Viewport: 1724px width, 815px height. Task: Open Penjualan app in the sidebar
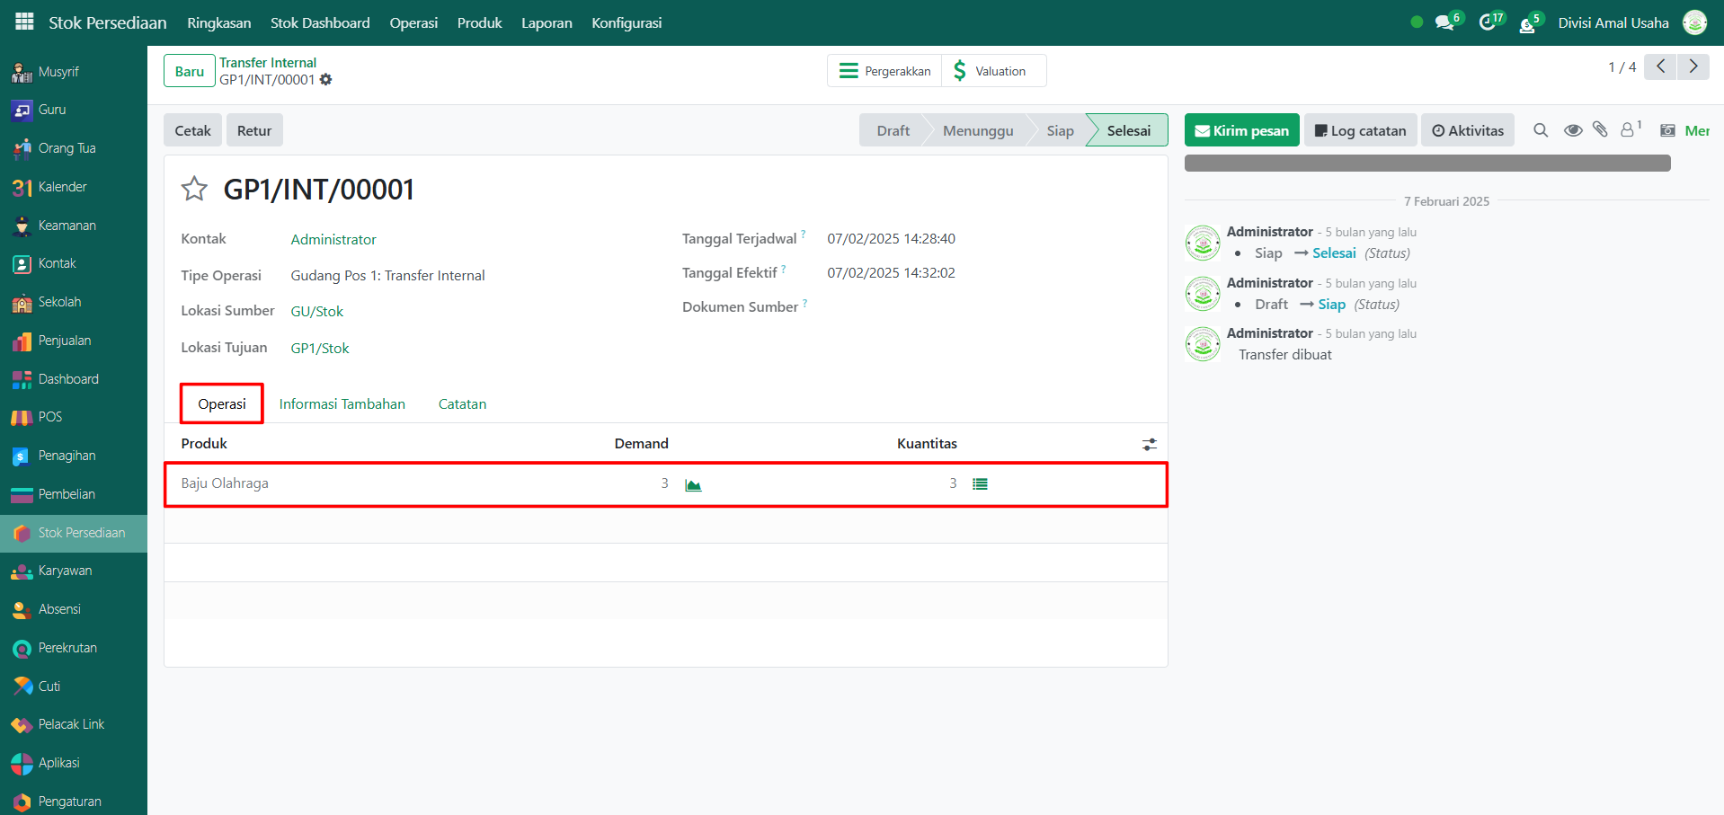coord(64,341)
